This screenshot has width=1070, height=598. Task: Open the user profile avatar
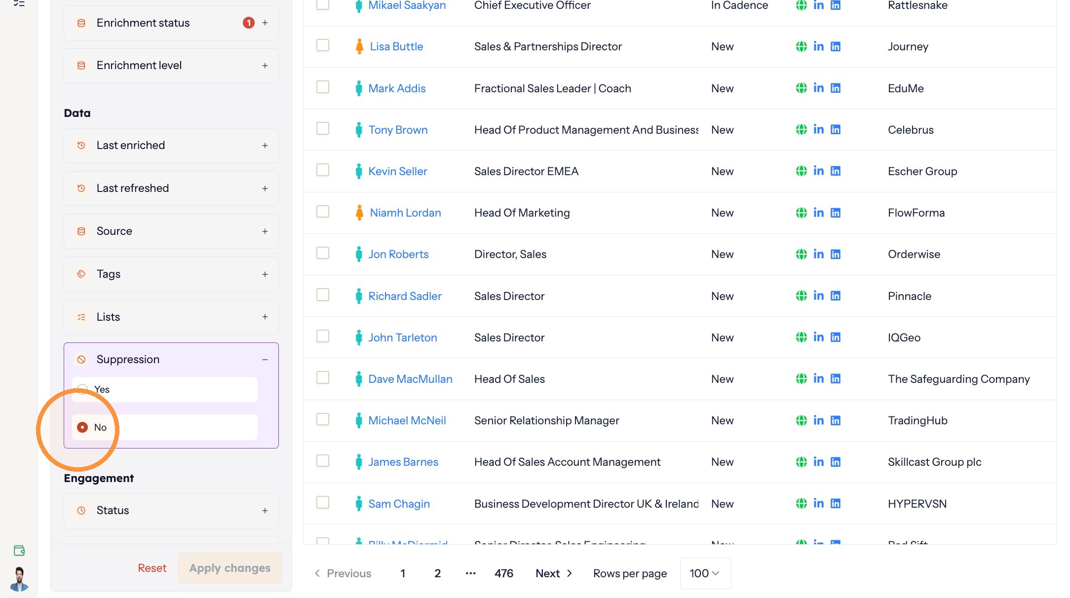coord(19,579)
